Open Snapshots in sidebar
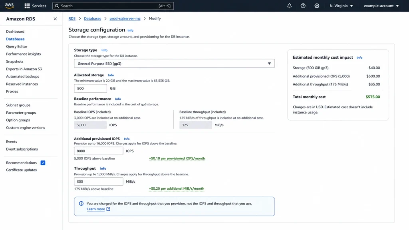This screenshot has width=409, height=230. tap(15, 61)
